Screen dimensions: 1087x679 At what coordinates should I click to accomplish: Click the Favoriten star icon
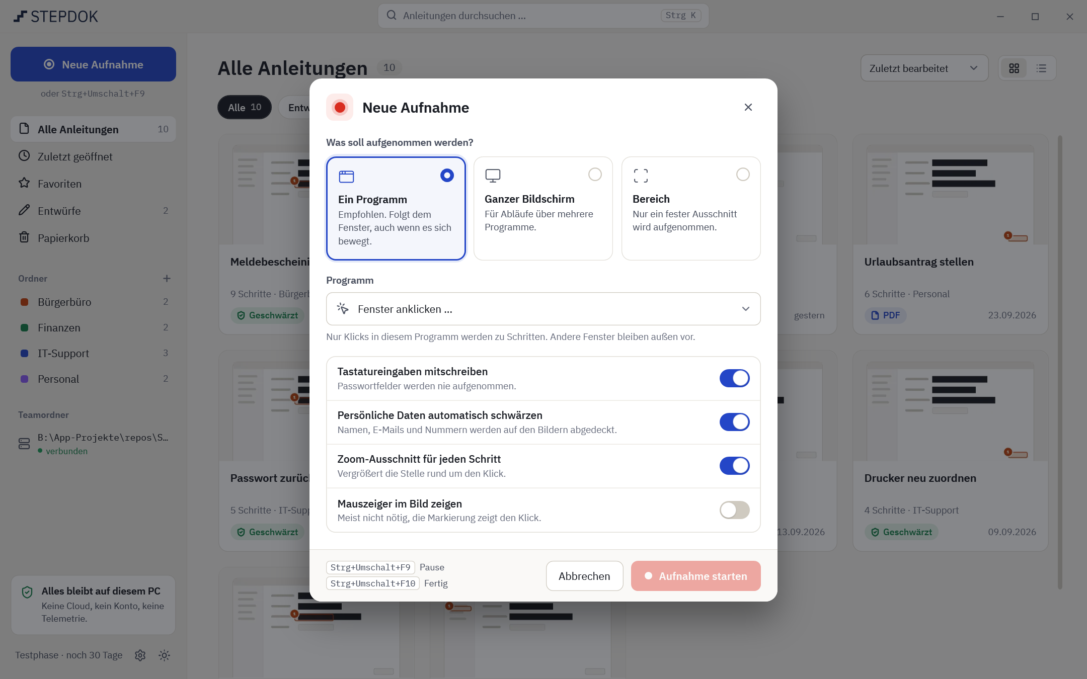[x=24, y=183]
